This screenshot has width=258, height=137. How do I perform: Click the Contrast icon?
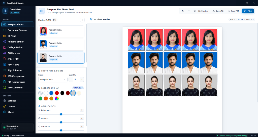point(39,118)
